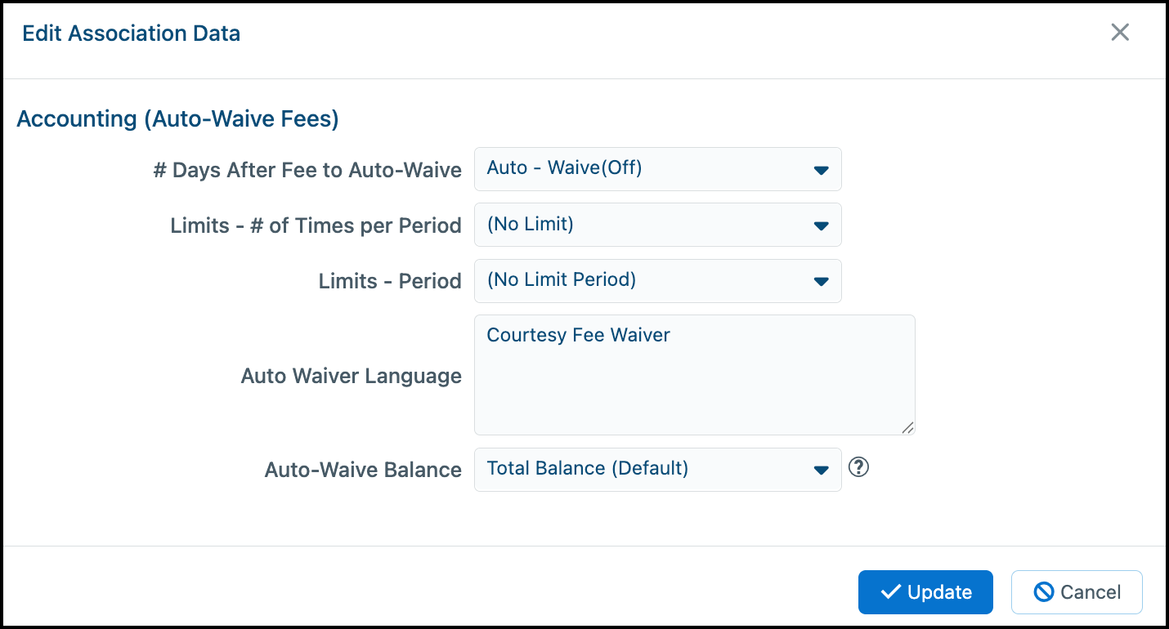Close the Edit Association Data dialog
This screenshot has width=1169, height=629.
click(1120, 33)
